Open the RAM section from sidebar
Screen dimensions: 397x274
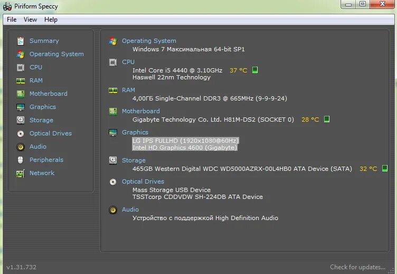coord(36,80)
